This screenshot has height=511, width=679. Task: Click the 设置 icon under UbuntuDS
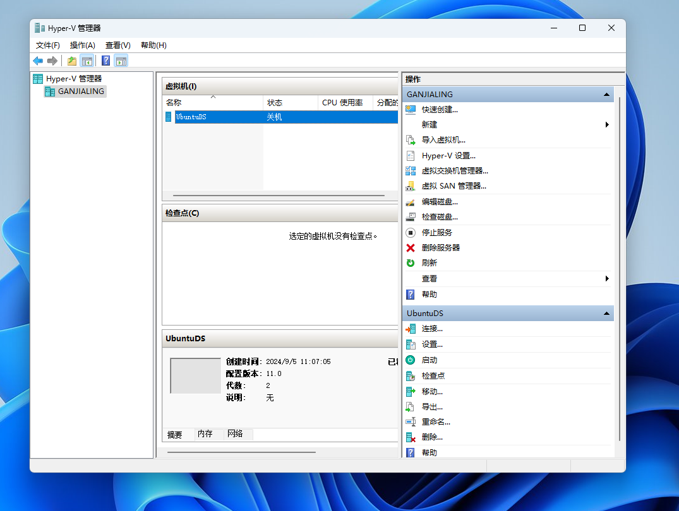[x=411, y=344]
